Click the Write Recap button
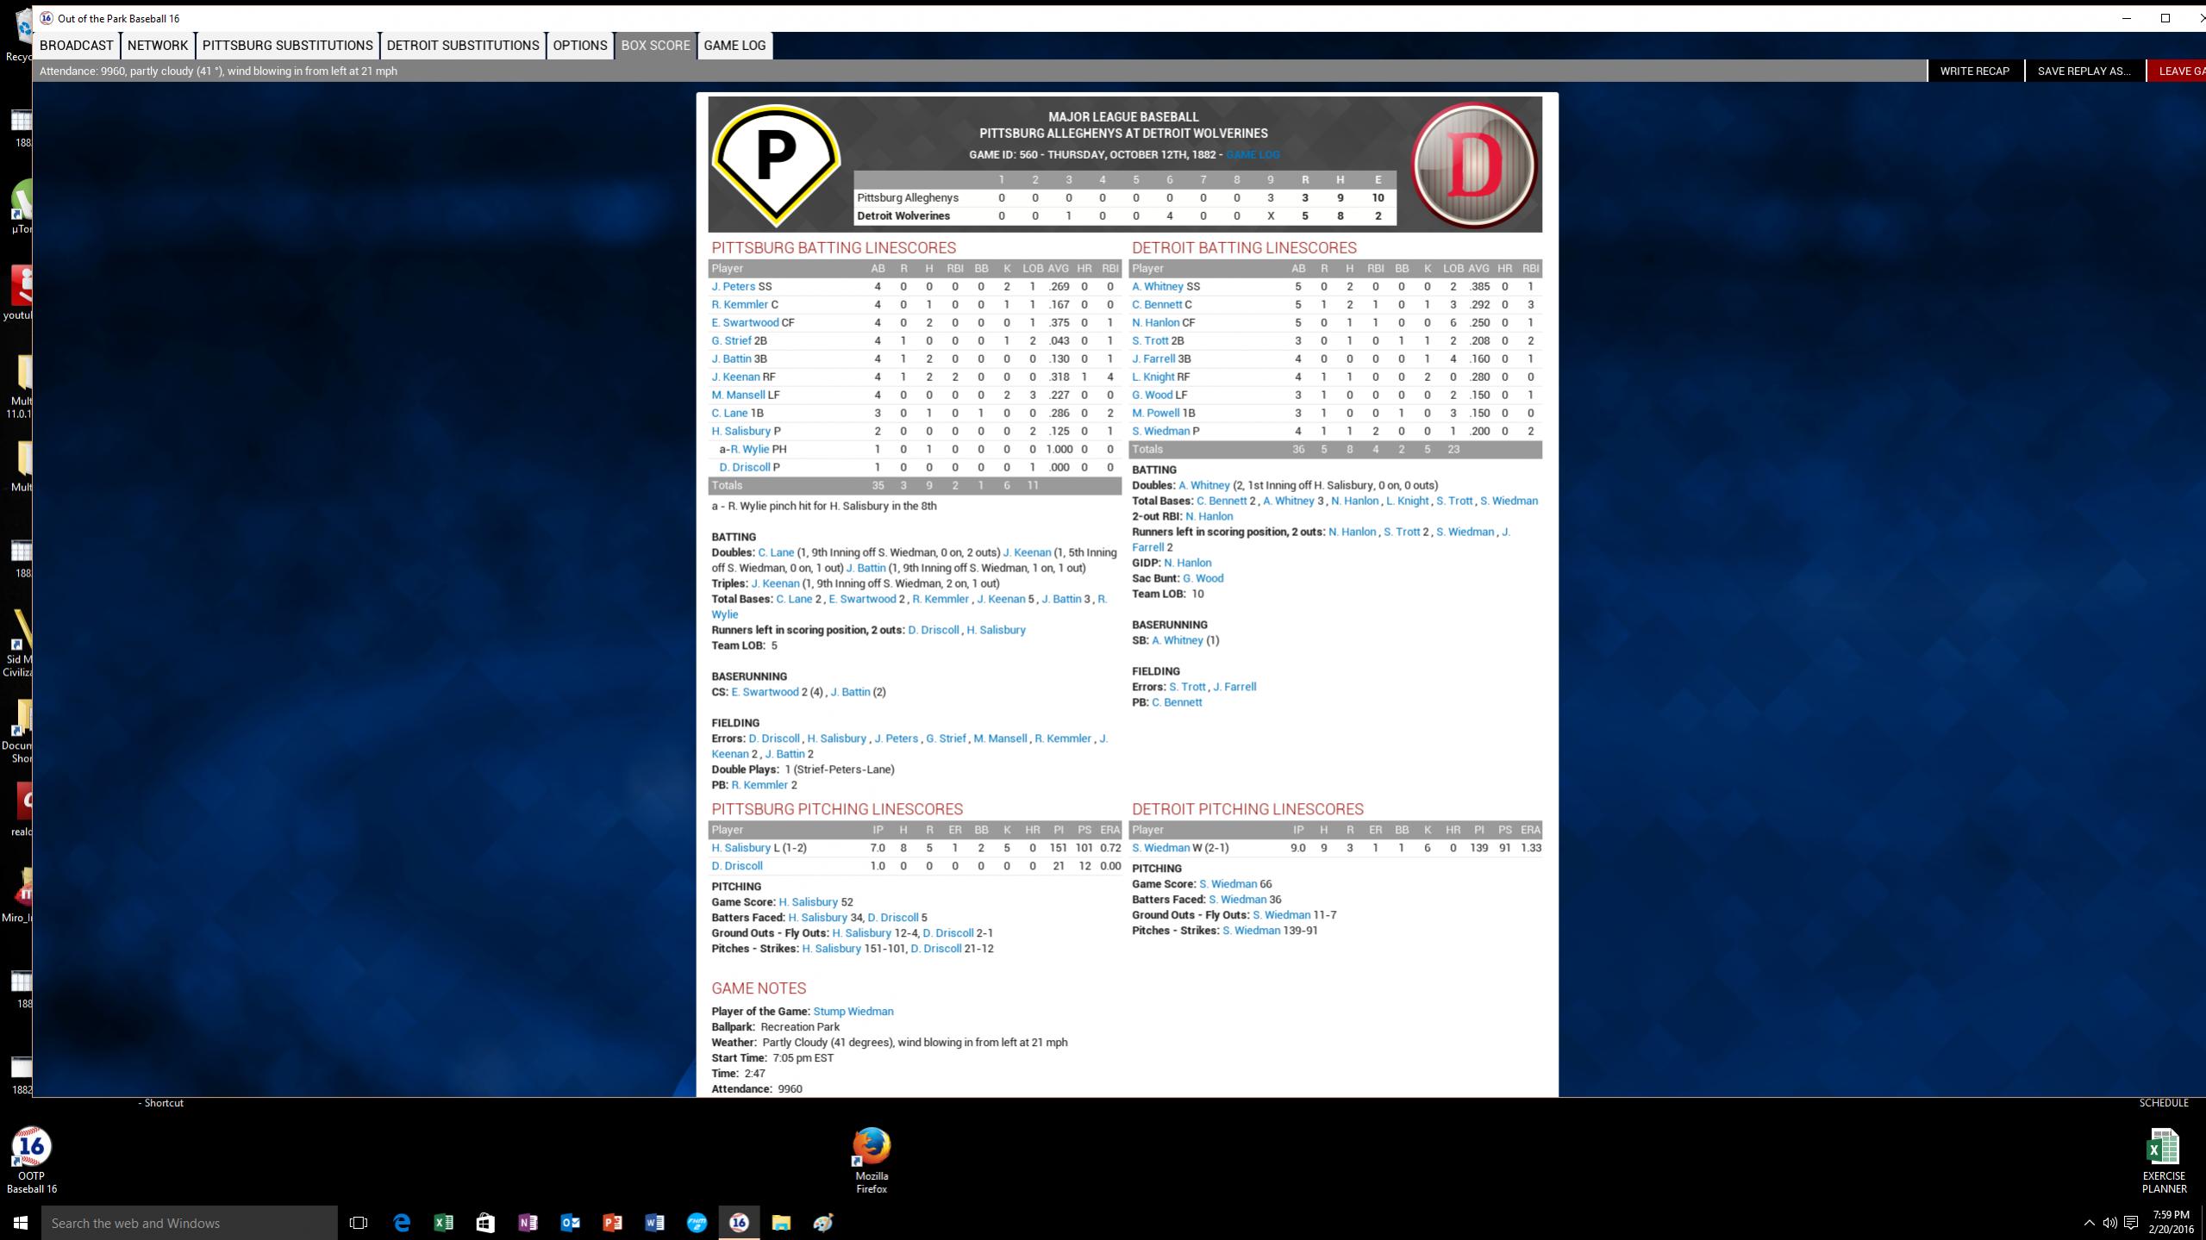This screenshot has width=2206, height=1240. [x=1974, y=71]
